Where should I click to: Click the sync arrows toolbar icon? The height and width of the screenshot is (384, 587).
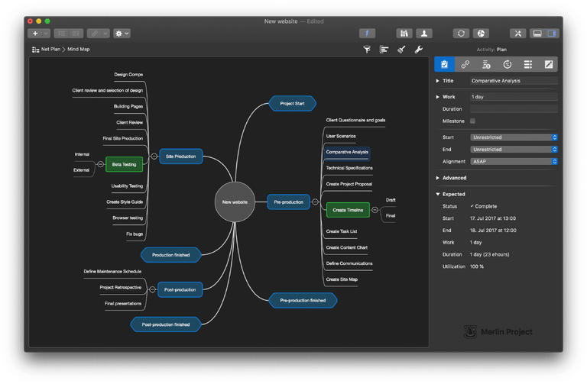coord(461,34)
